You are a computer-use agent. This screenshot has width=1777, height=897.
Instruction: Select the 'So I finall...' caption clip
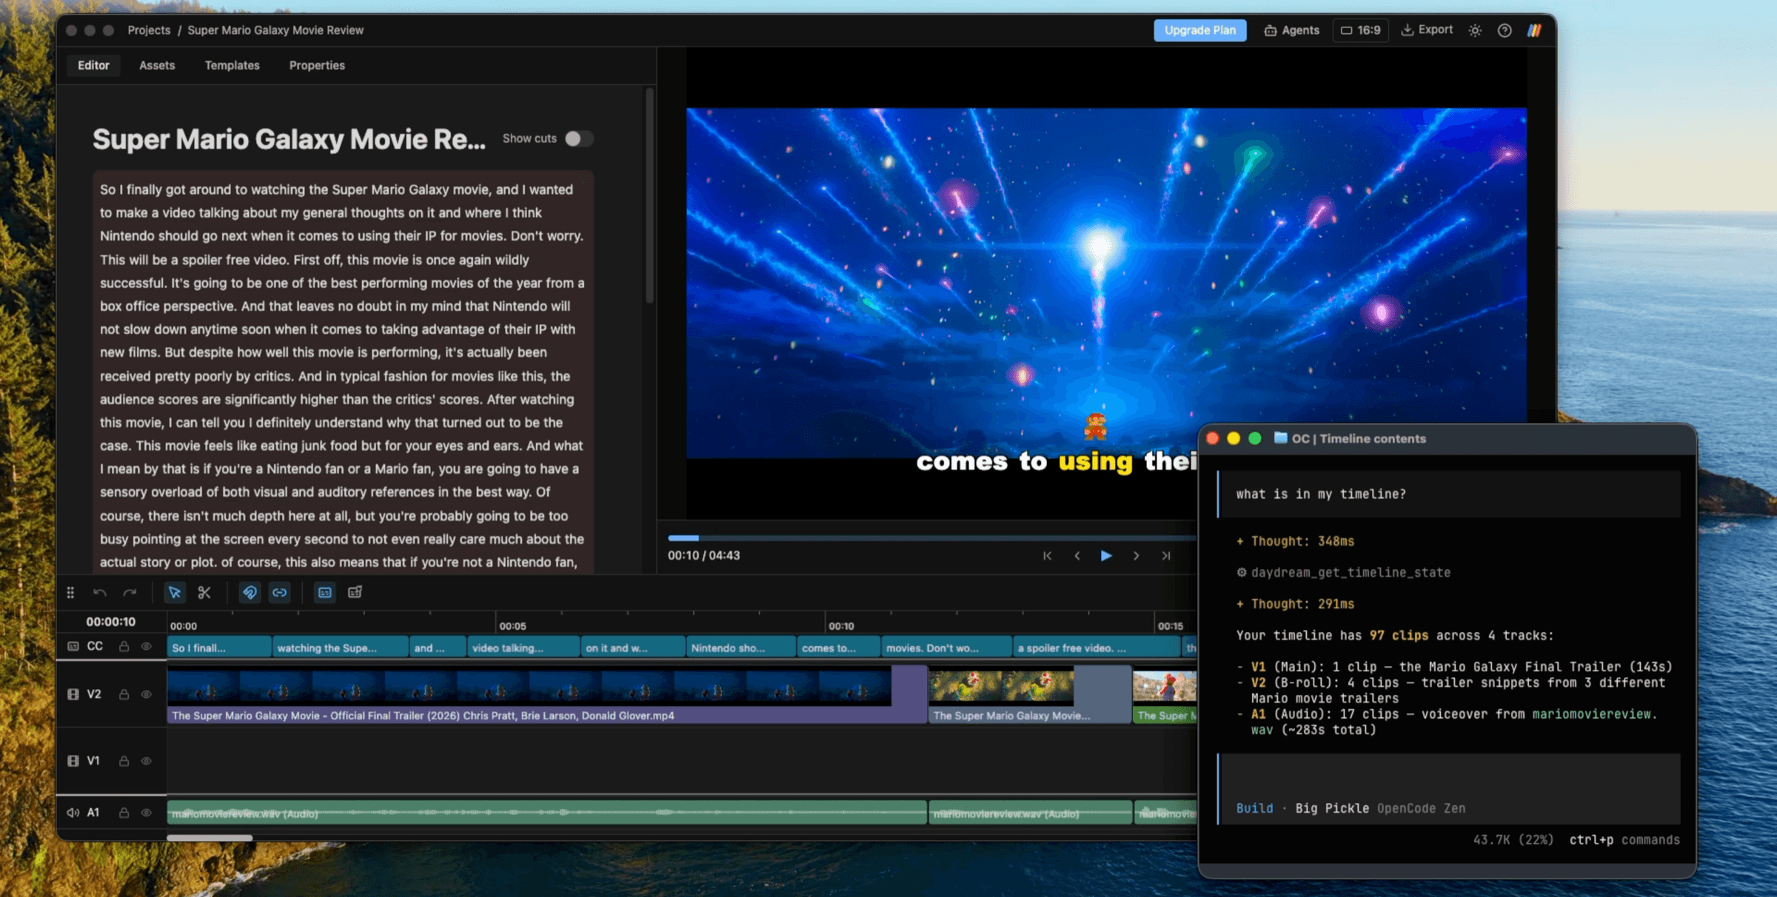click(x=219, y=648)
